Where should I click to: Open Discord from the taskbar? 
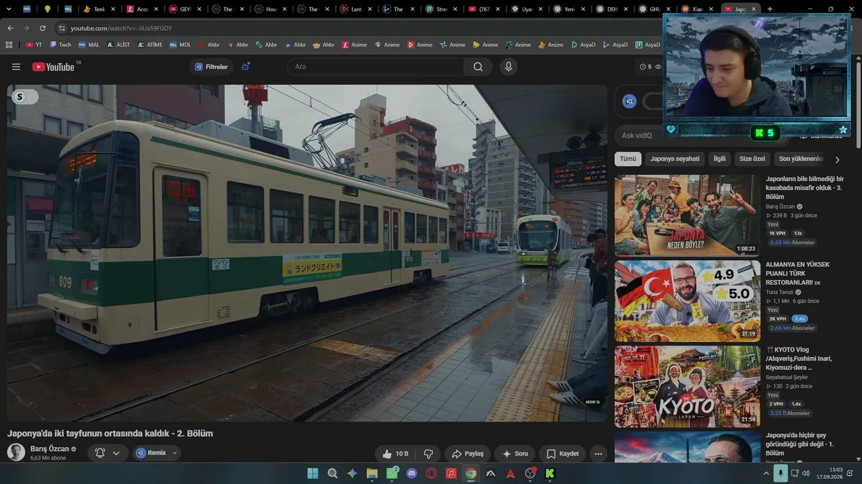tap(412, 473)
